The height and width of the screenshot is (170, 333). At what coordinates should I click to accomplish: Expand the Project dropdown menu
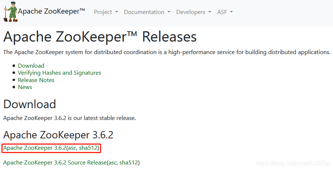tap(106, 12)
